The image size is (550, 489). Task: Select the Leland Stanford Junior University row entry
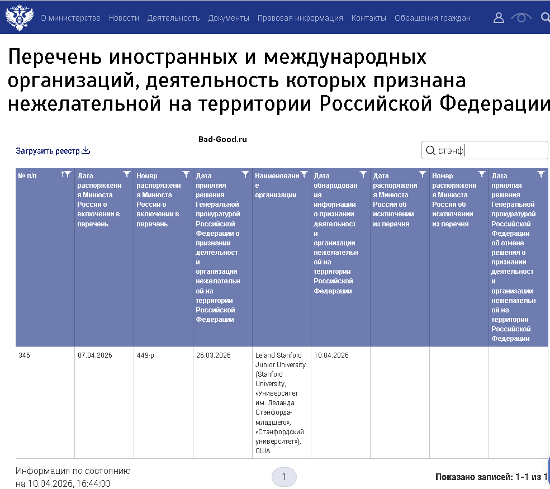pyautogui.click(x=281, y=402)
